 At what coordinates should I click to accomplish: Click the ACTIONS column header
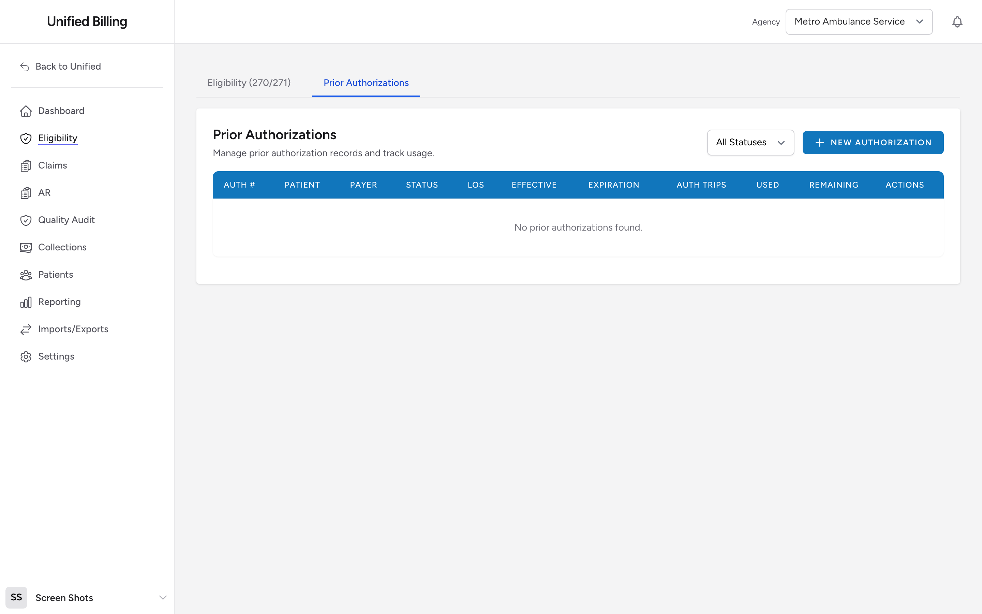tap(905, 185)
